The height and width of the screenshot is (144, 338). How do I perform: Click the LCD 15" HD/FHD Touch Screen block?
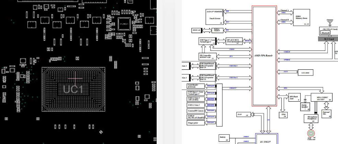click(x=214, y=17)
